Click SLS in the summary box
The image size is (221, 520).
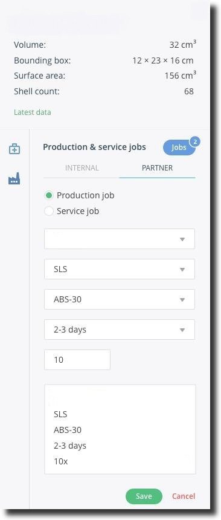(x=60, y=414)
